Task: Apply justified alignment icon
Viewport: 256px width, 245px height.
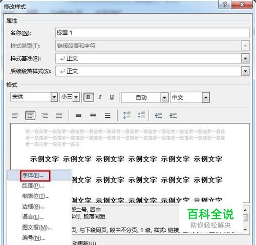Action: click(59, 116)
